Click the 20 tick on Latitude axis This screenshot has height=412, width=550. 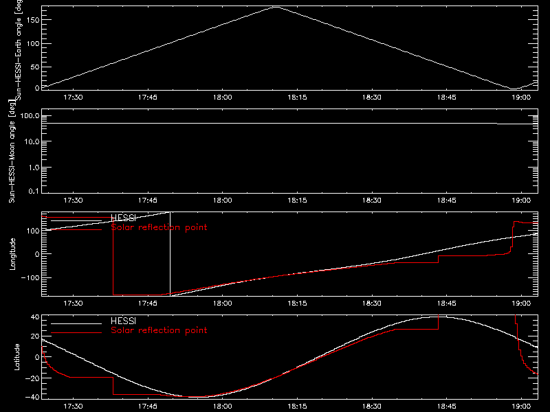(x=35, y=336)
